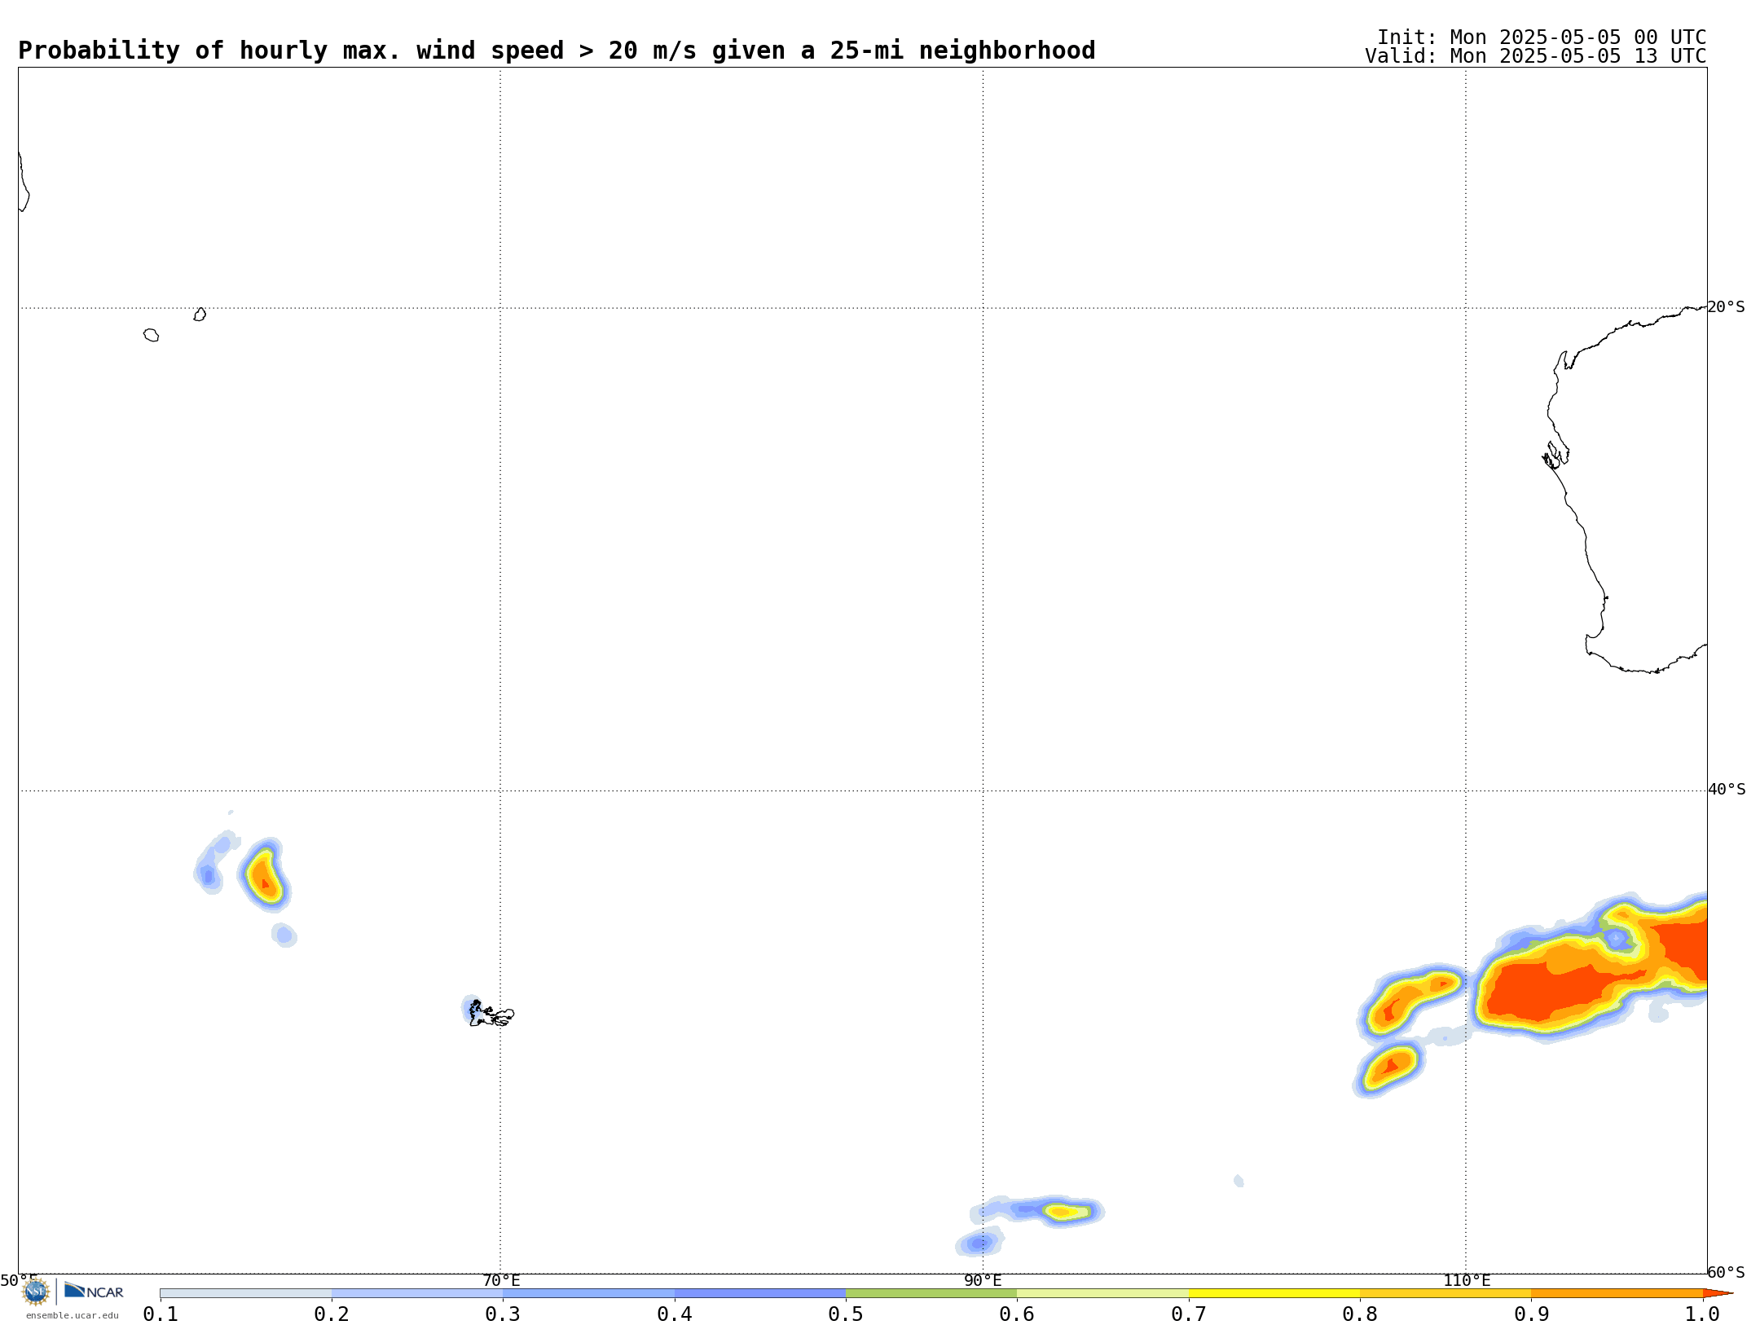This screenshot has width=1760, height=1325.
Task: Click the red arrow at the colorbar end
Action: 1718,1293
